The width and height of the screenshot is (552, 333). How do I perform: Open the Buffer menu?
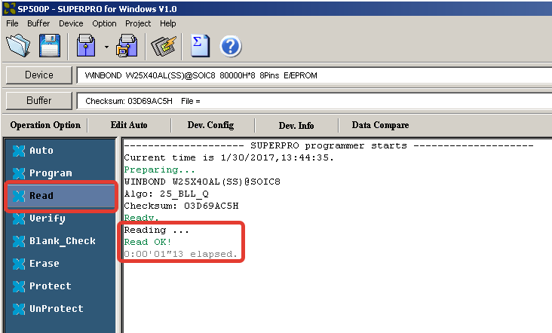pyautogui.click(x=38, y=23)
